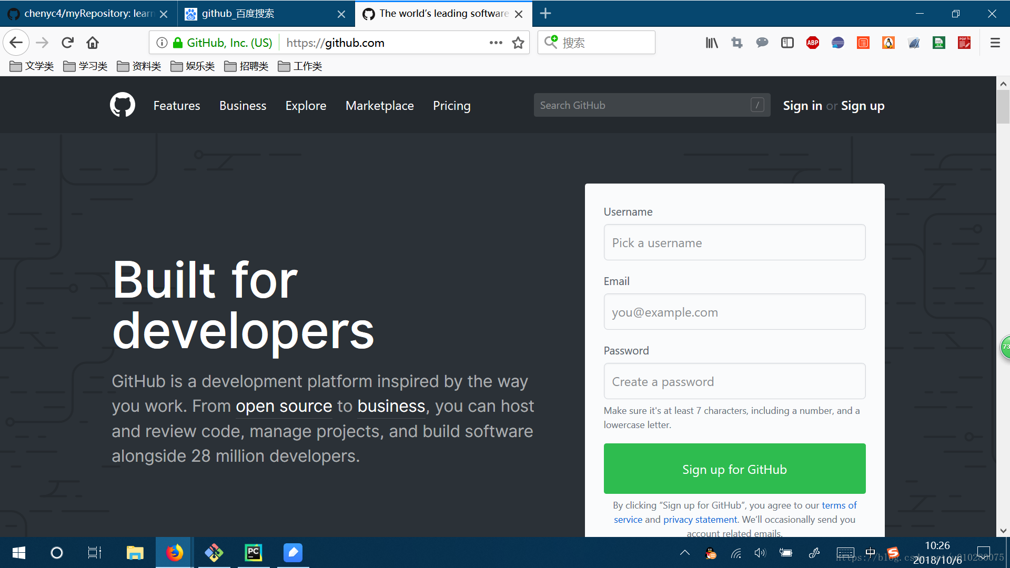The image size is (1010, 568).
Task: Open Business in GitHub nav
Action: [243, 106]
